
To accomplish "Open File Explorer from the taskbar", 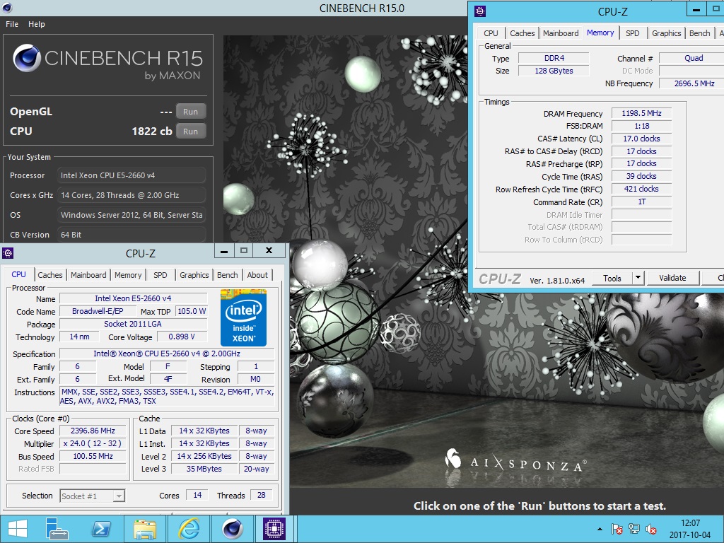I will [145, 529].
